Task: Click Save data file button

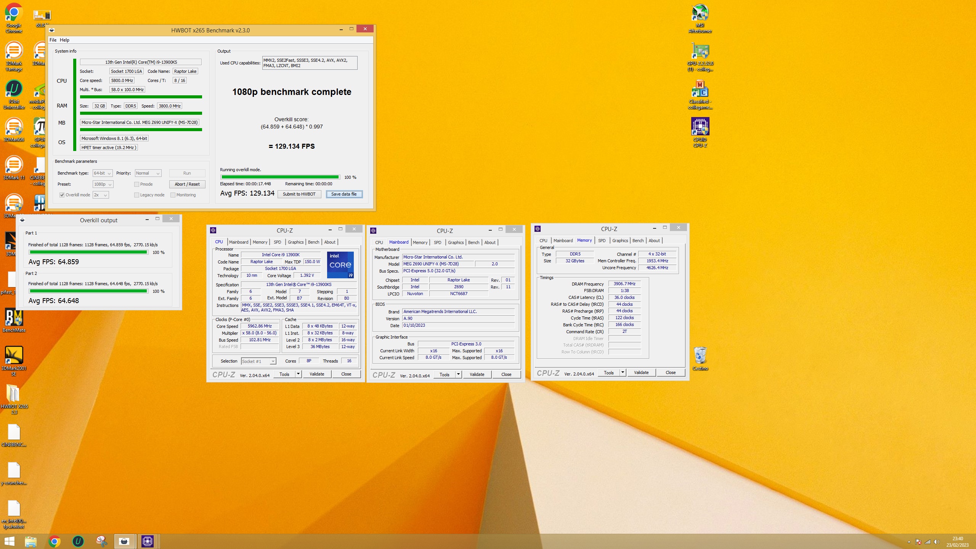Action: tap(344, 194)
